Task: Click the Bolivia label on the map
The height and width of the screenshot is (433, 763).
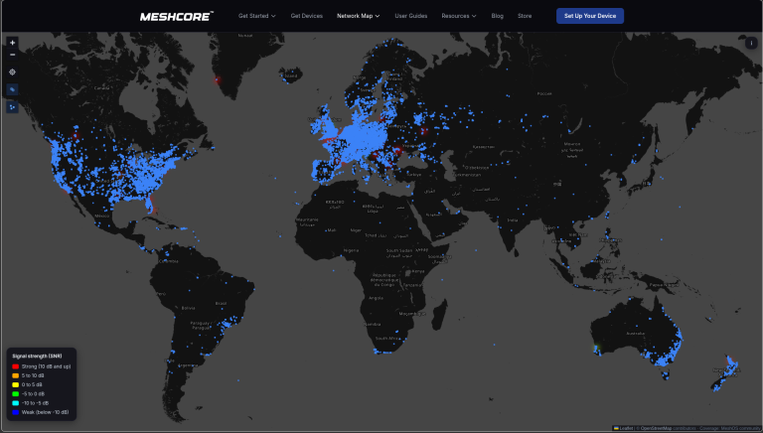Action: 189,308
